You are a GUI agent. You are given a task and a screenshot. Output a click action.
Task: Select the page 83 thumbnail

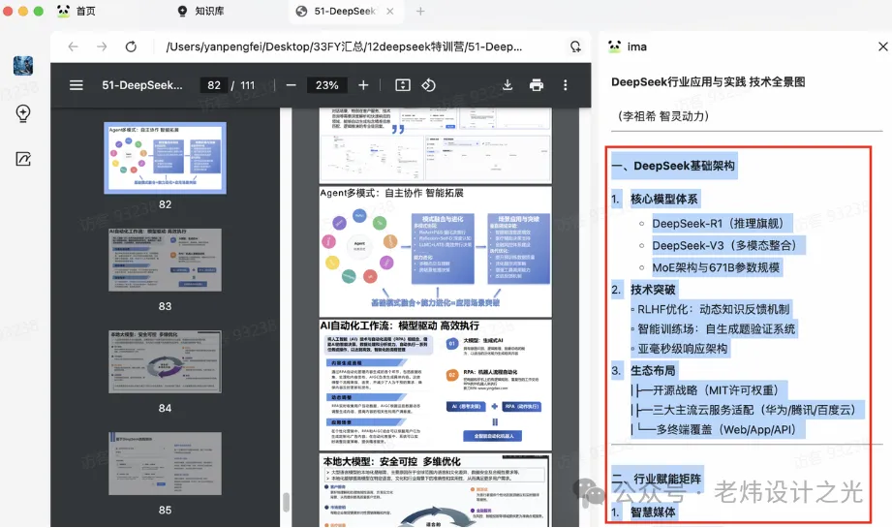[x=165, y=260]
